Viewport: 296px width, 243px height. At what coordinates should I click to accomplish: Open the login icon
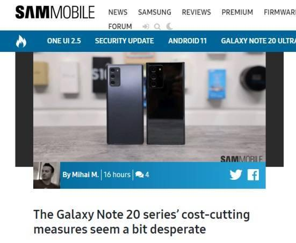pos(146,27)
